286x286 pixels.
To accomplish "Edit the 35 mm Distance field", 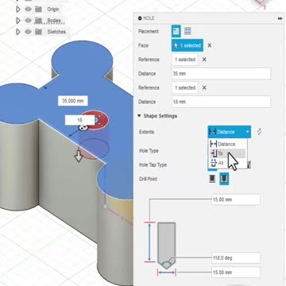I will pyautogui.click(x=221, y=74).
